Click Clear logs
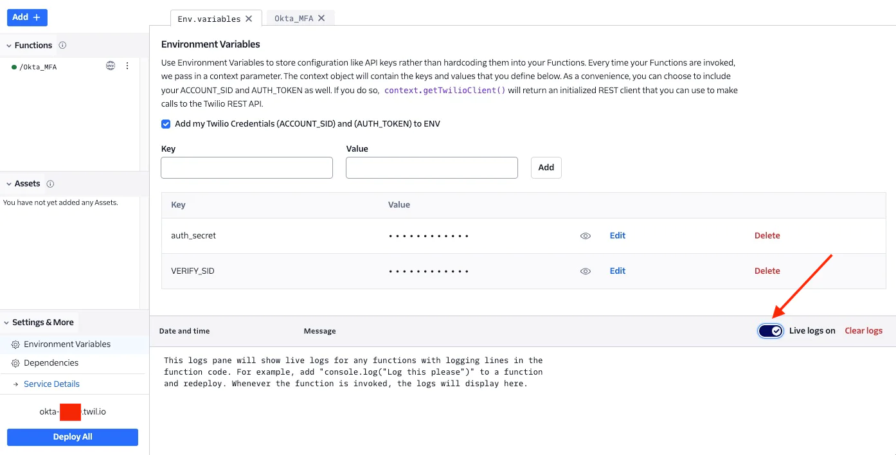This screenshot has height=455, width=896. (863, 331)
